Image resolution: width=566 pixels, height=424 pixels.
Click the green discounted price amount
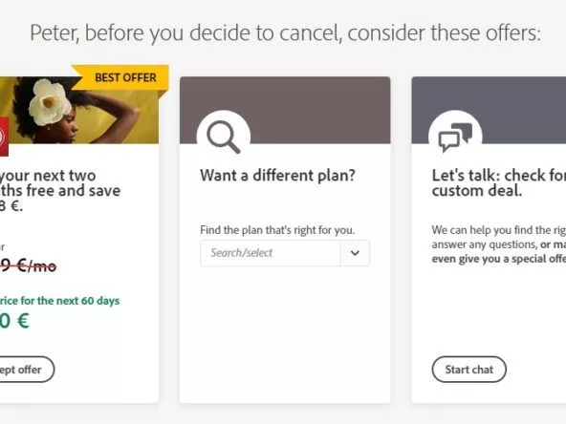tap(14, 321)
